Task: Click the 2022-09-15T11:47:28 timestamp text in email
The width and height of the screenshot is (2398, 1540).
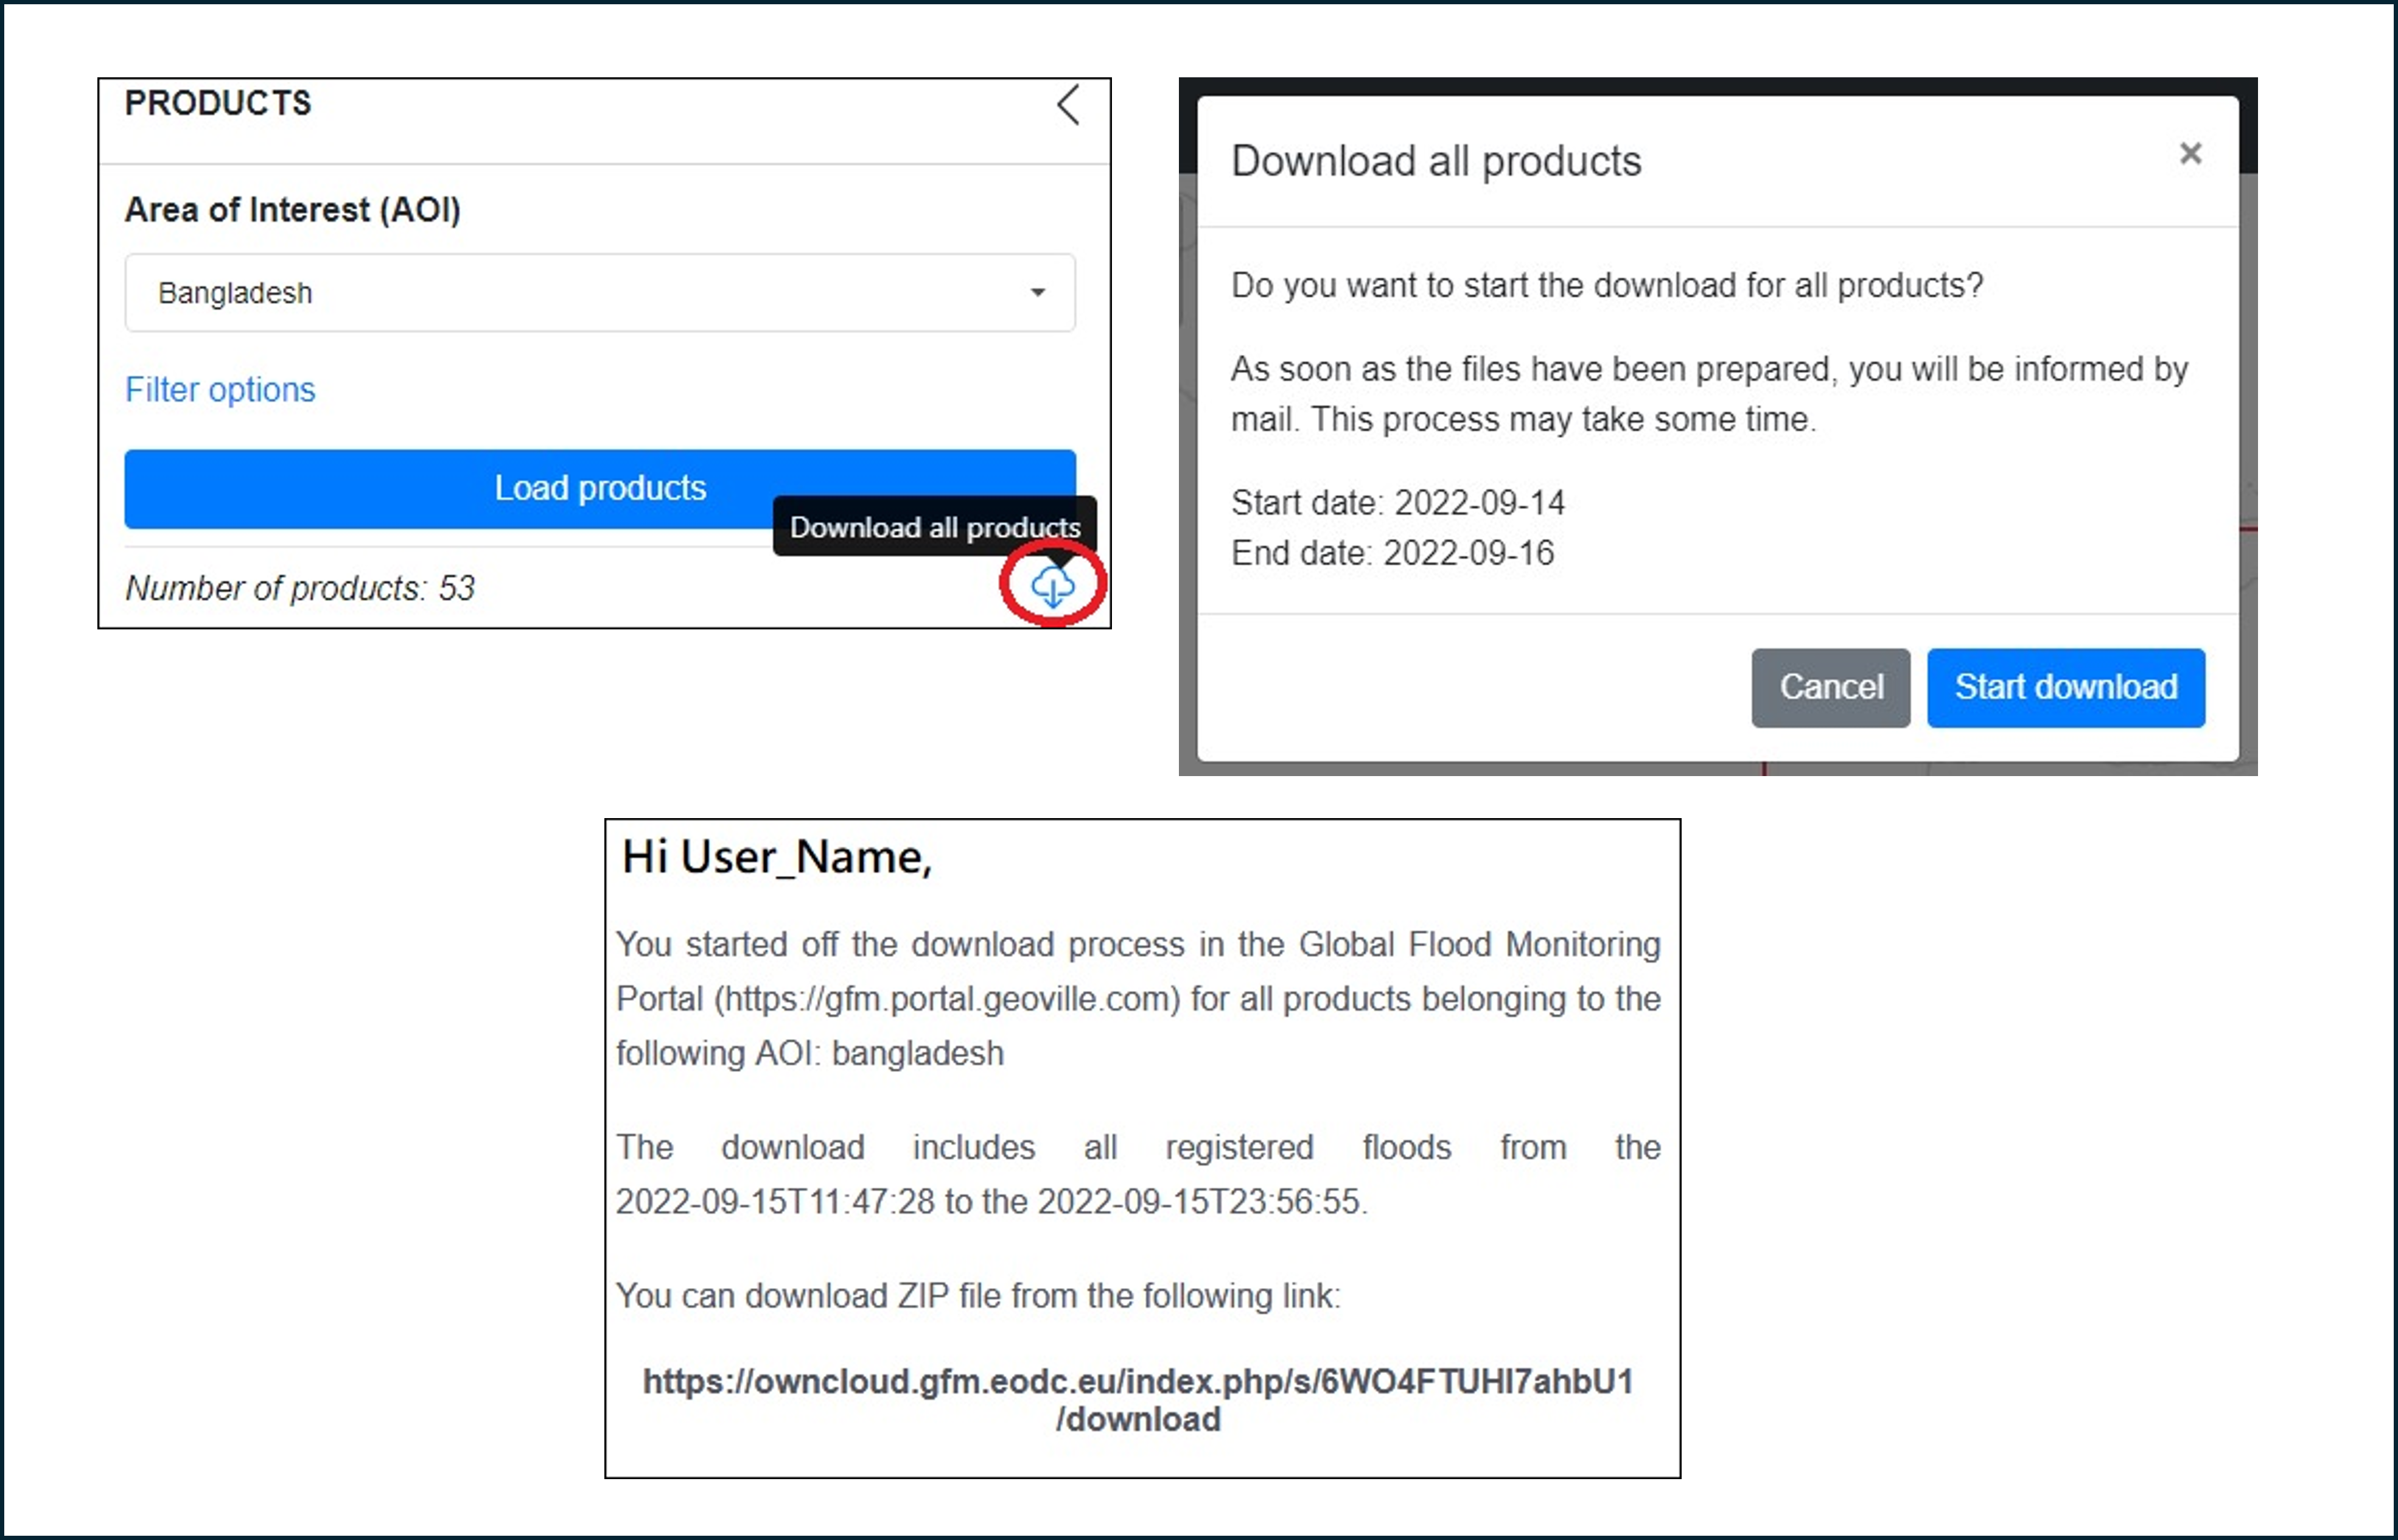Action: tap(775, 1201)
